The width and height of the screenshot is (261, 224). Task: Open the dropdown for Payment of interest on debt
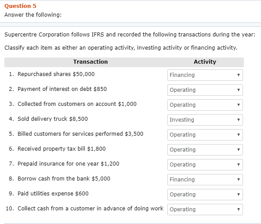pos(205,90)
